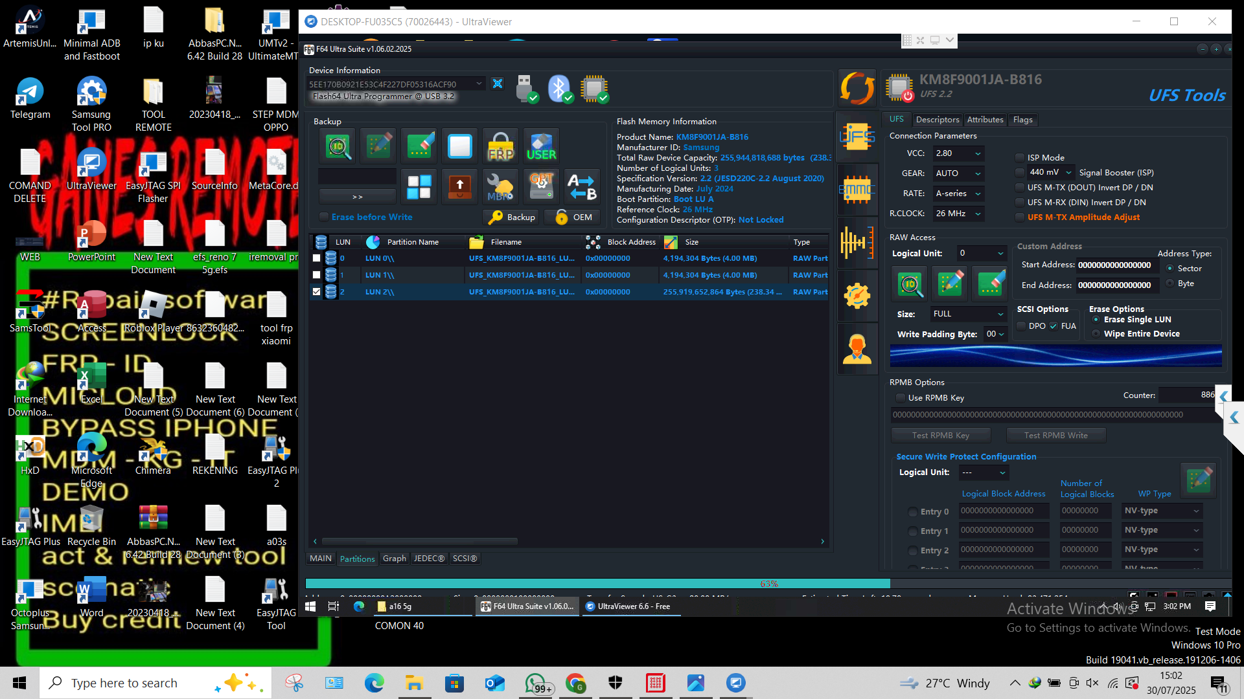The height and width of the screenshot is (699, 1244).
Task: Enable Erase before Write checkbox
Action: (324, 217)
